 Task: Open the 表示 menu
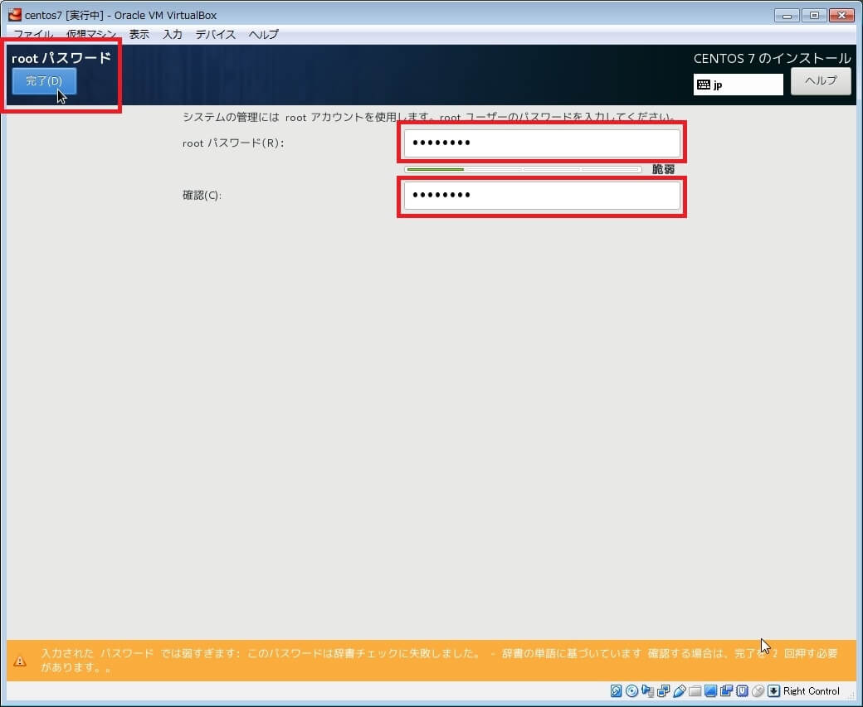[x=139, y=35]
